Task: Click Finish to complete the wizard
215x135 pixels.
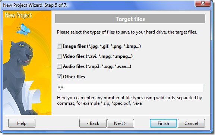Action: coord(163,123)
